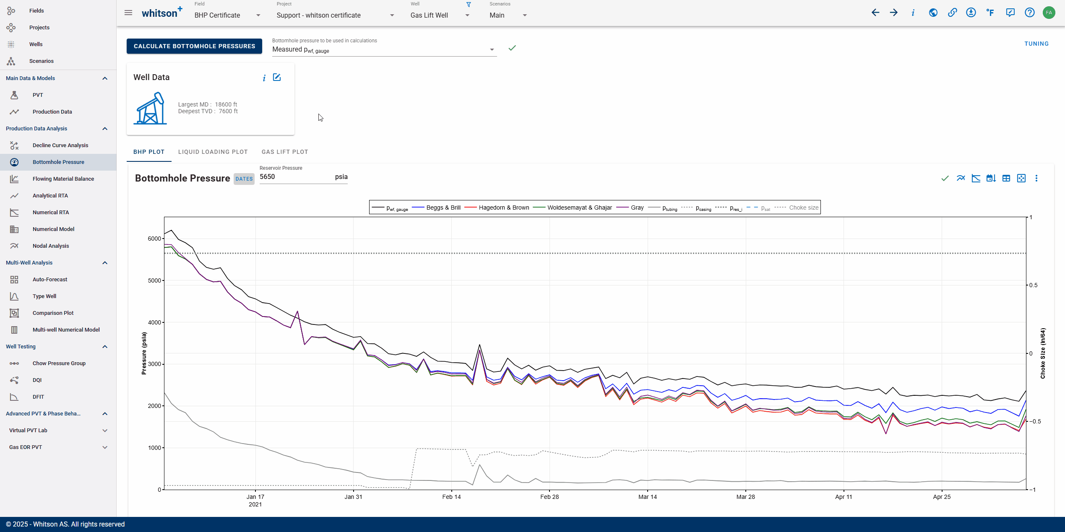
Task: Open the chart table view icon
Action: coord(1006,178)
